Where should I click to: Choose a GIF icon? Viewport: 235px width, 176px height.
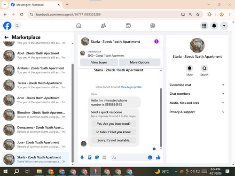coord(104,157)
